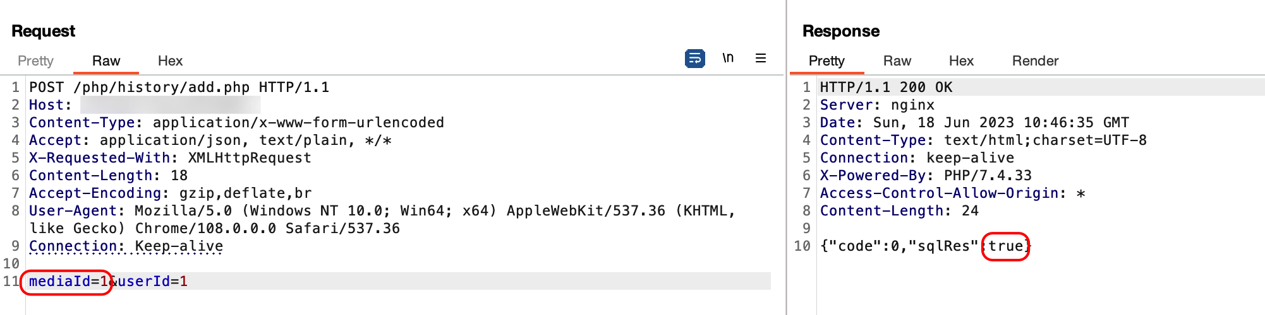Open the Hex tab in Response
Image resolution: width=1265 pixels, height=315 pixels.
961,61
